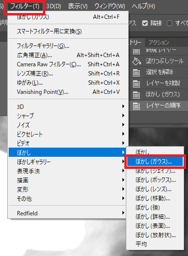The image size is (188, 256).
Task: Expand the シャープ submenu
Action: click(x=68, y=116)
